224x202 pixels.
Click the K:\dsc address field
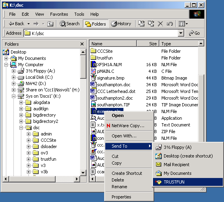pos(101,33)
